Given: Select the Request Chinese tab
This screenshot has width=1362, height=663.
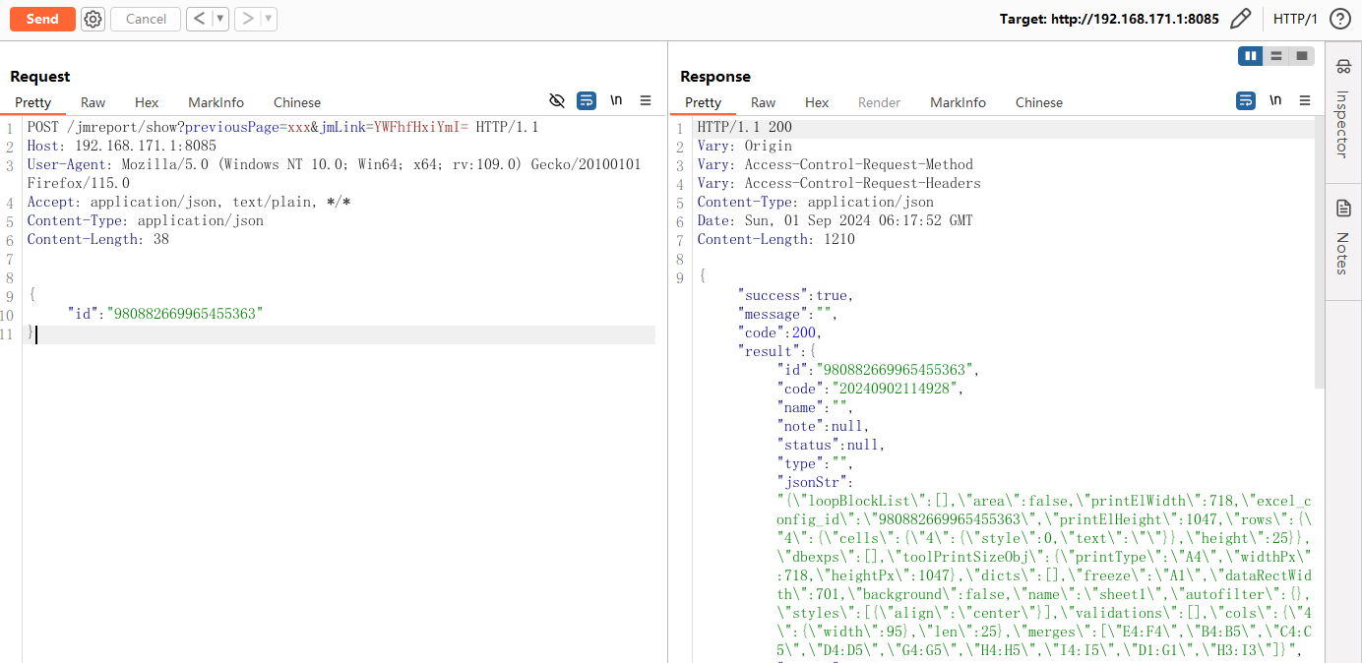Looking at the screenshot, I should click(x=297, y=102).
